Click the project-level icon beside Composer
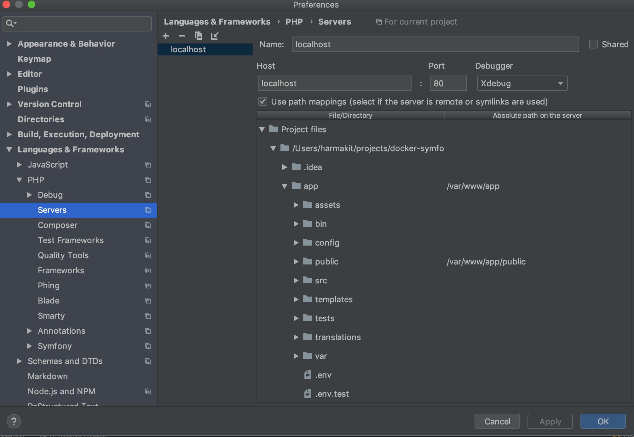Screen dimensions: 634x437 click(147, 225)
